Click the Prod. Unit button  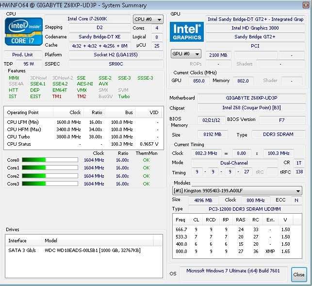point(22,55)
